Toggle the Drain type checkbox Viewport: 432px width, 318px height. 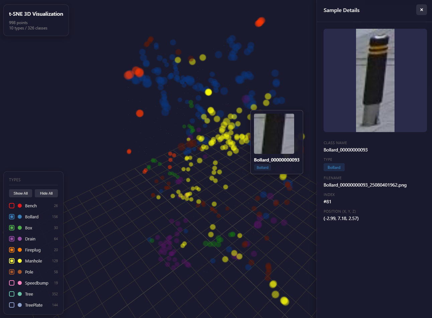click(12, 239)
